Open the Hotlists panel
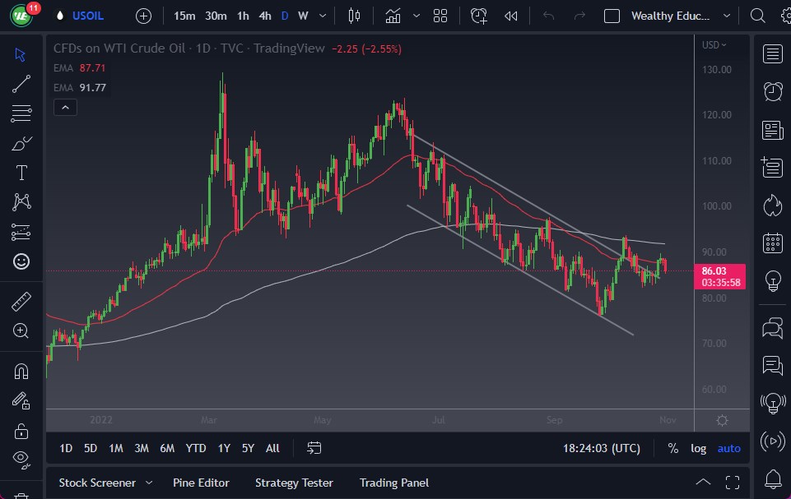 click(x=772, y=205)
